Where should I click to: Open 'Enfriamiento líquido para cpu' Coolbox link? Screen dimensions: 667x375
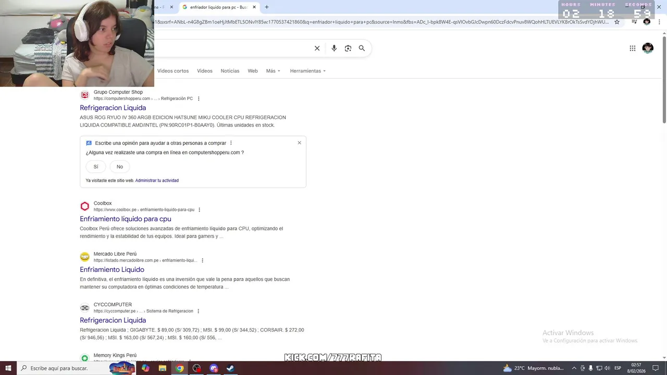[x=126, y=219]
